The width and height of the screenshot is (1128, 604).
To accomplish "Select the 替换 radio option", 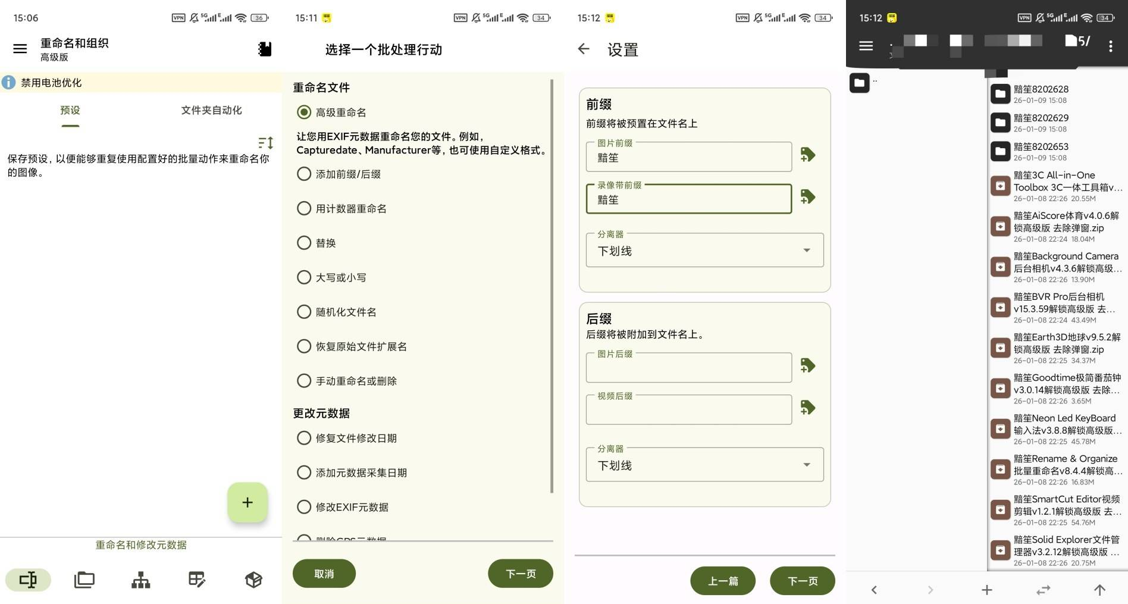I will tap(304, 243).
